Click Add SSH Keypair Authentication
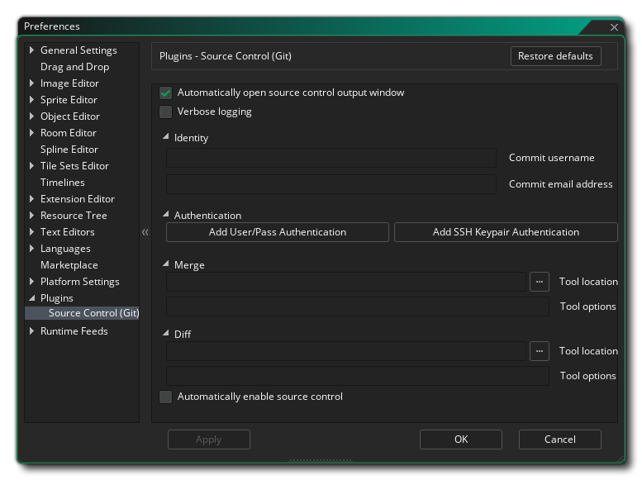Screen dimensions: 642x480 506,232
